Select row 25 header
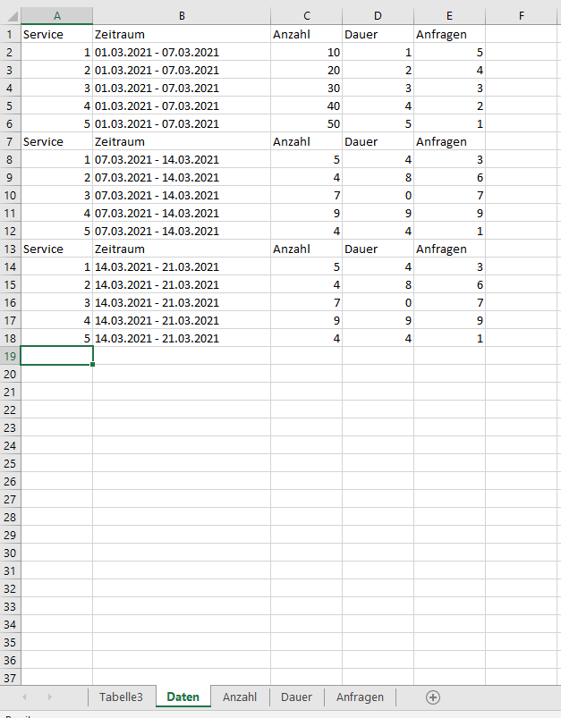The image size is (561, 718). click(x=10, y=463)
